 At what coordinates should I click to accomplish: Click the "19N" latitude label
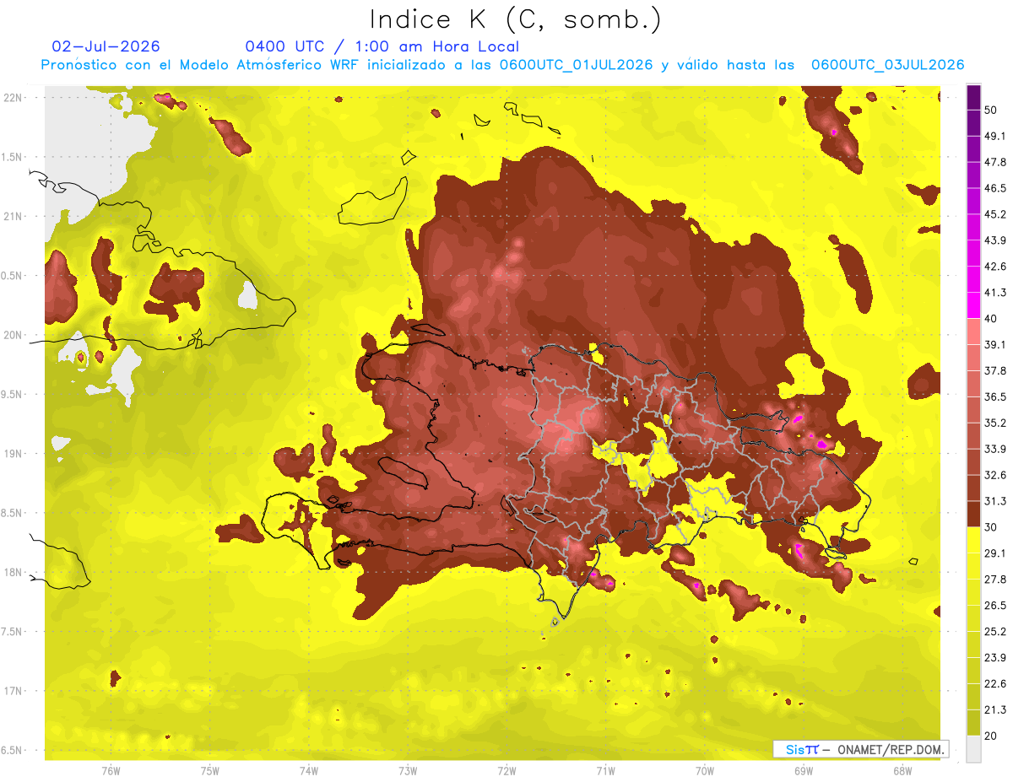point(13,454)
